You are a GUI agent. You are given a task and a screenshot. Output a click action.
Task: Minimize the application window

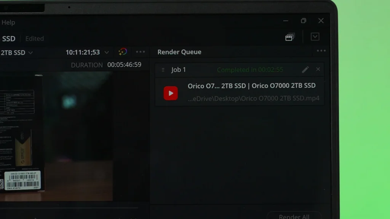point(286,21)
